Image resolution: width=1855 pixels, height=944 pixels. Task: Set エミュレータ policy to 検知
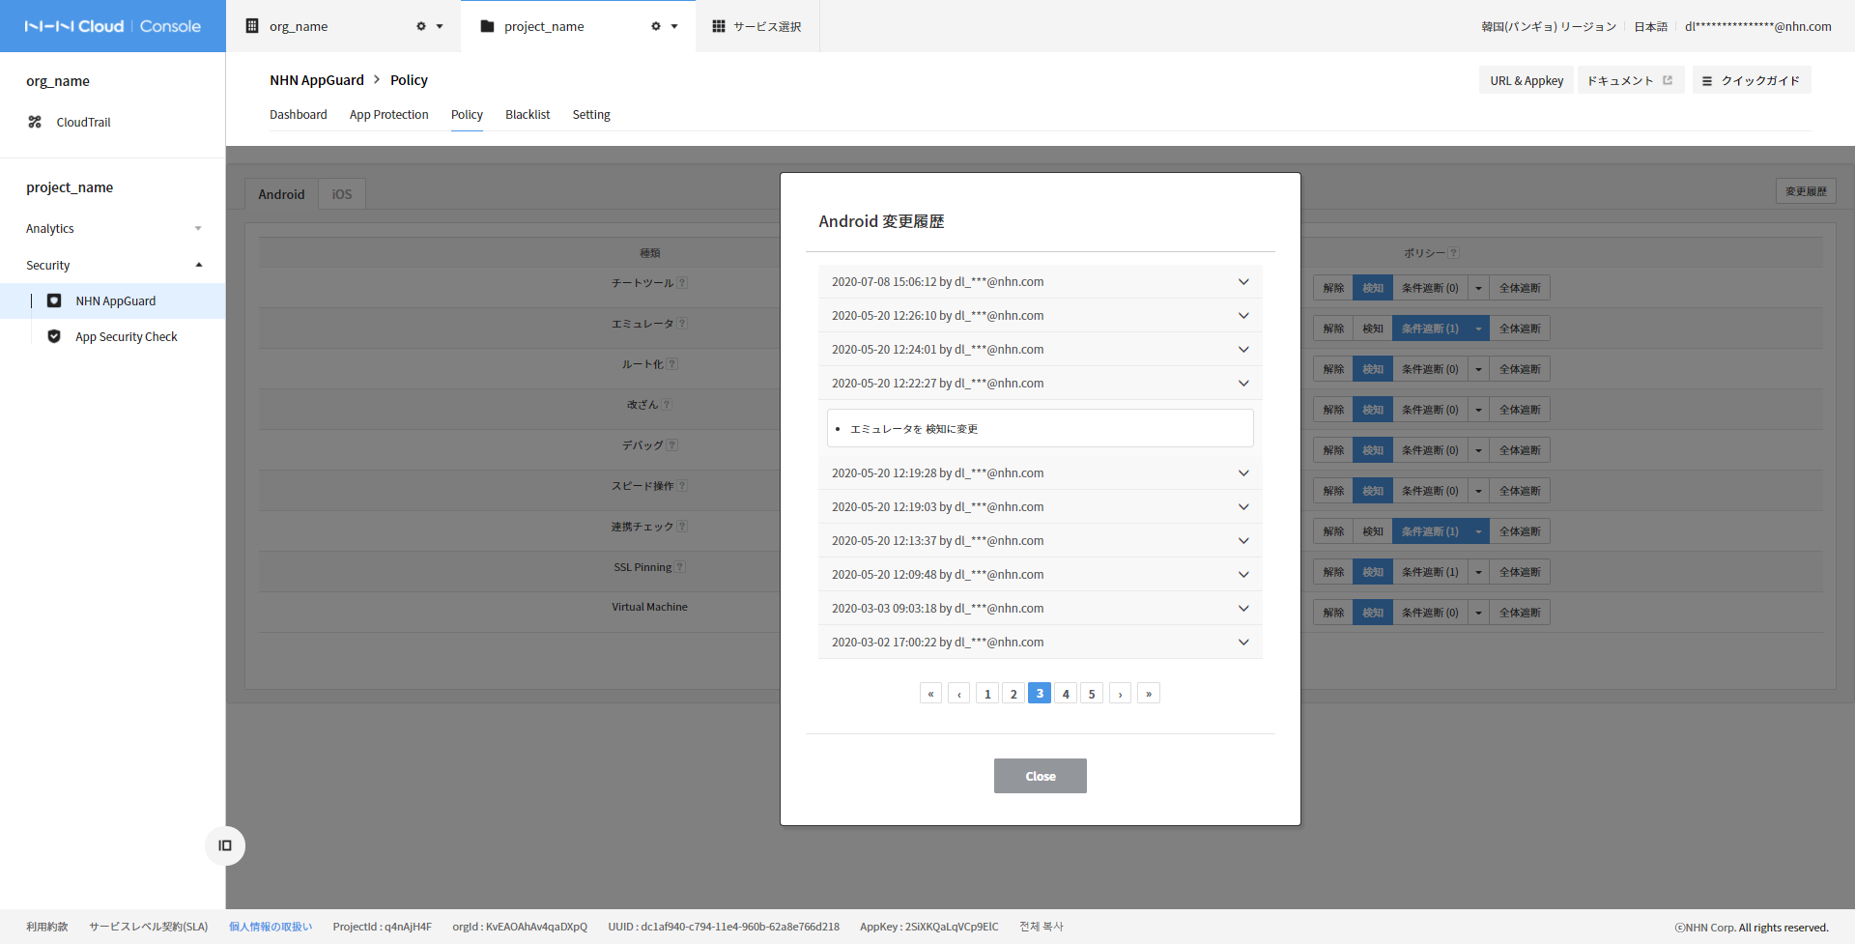coord(1373,329)
